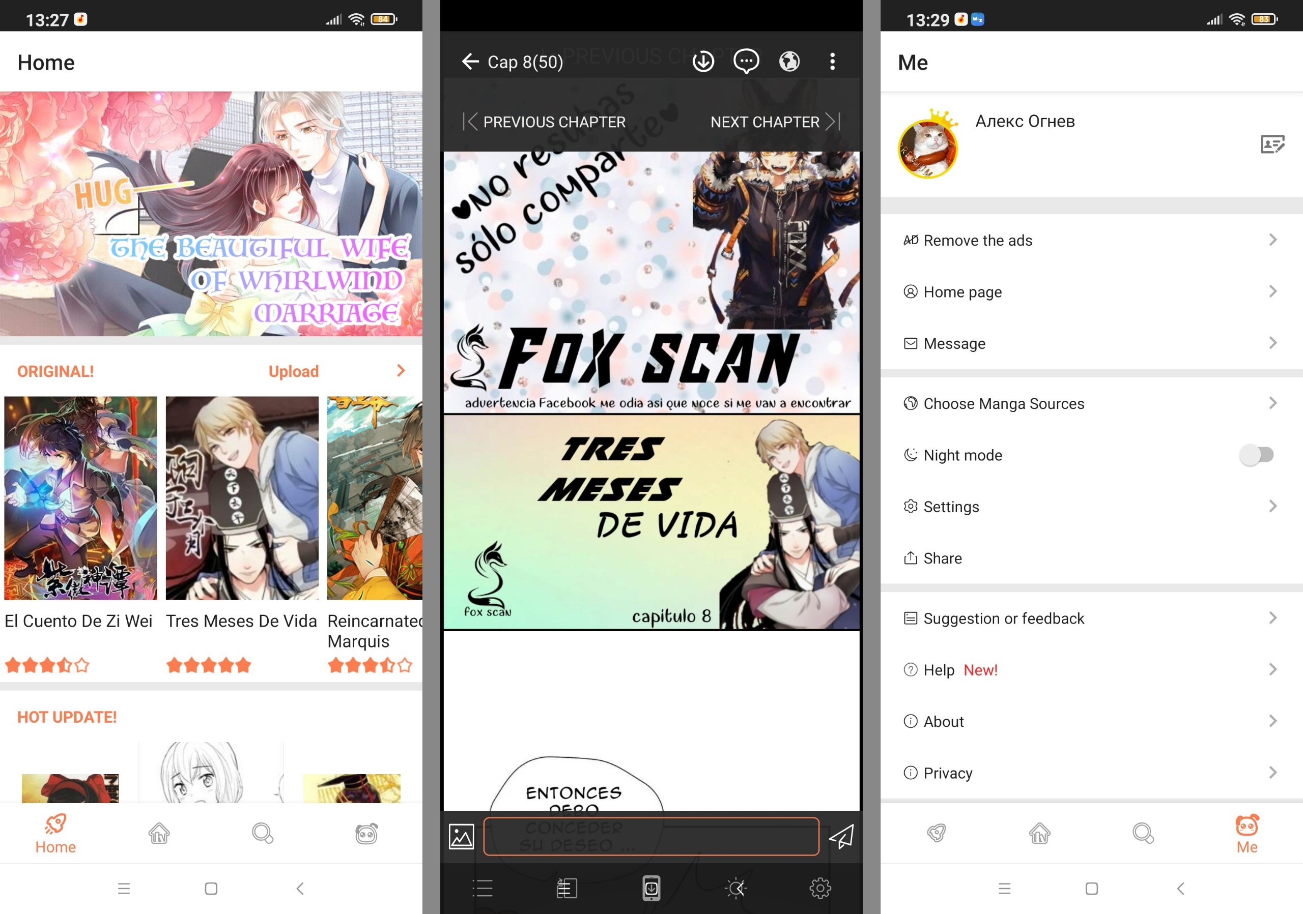Tap the globe language icon
This screenshot has width=1303, height=914.
(x=792, y=62)
